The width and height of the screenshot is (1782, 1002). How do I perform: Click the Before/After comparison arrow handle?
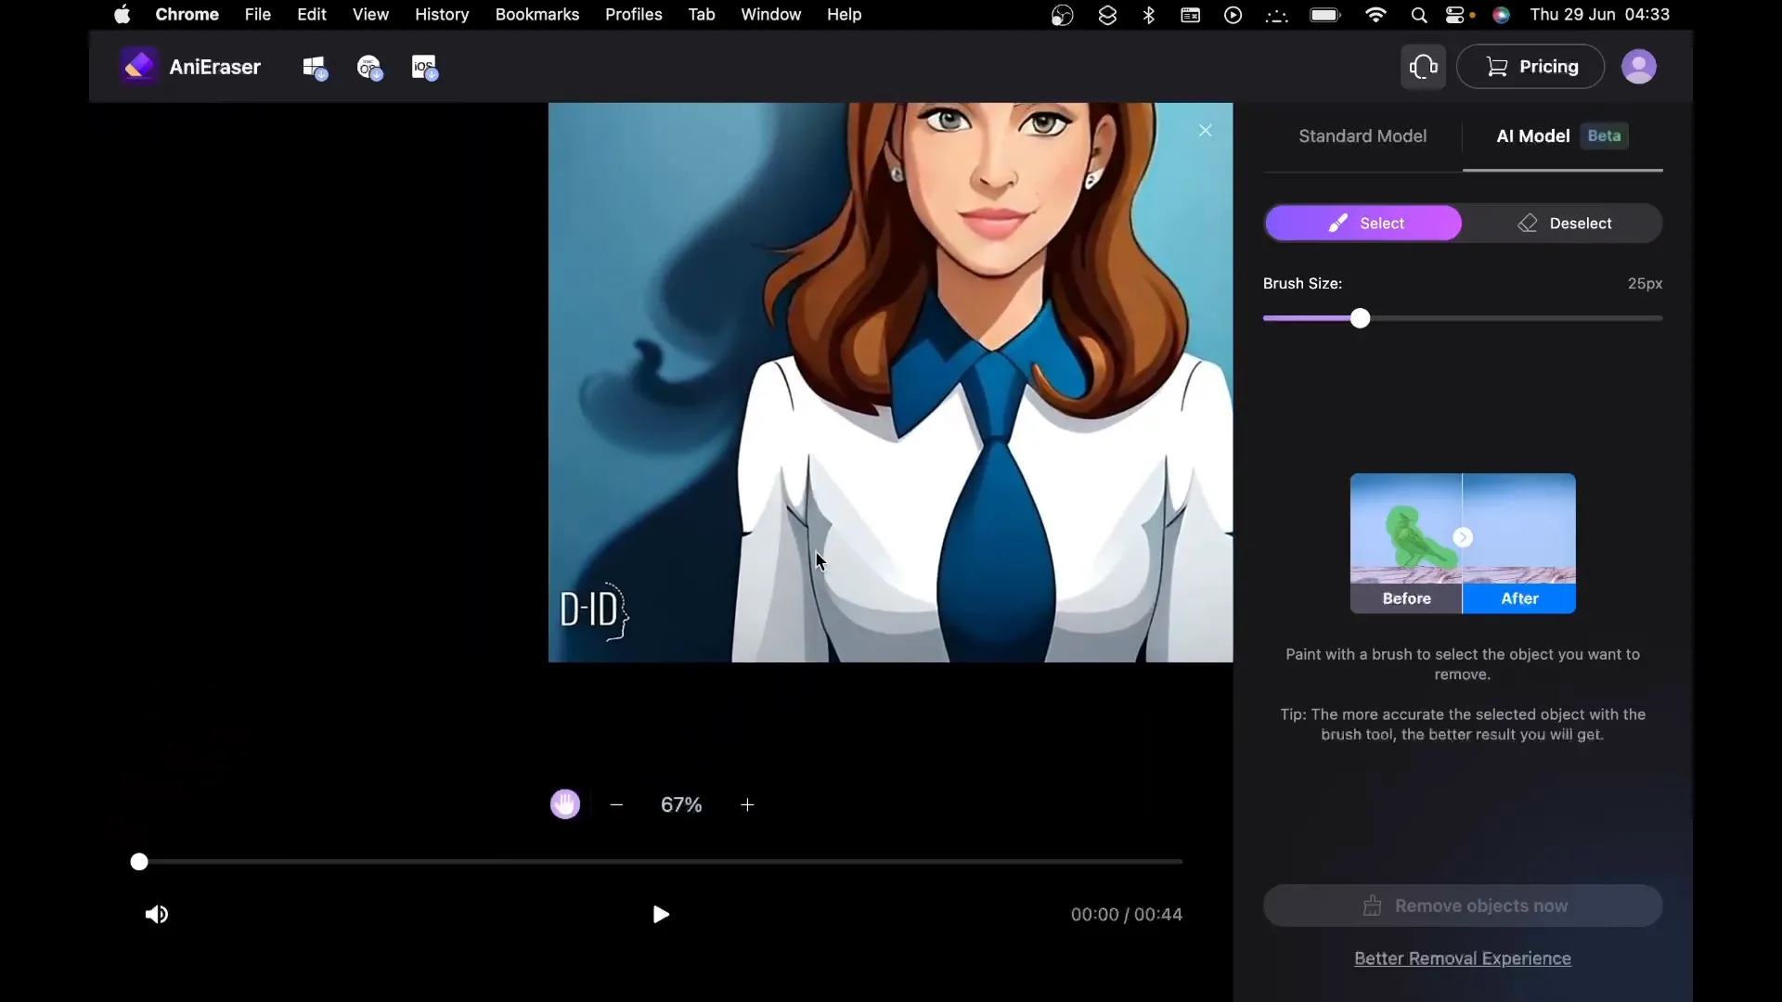tap(1463, 537)
